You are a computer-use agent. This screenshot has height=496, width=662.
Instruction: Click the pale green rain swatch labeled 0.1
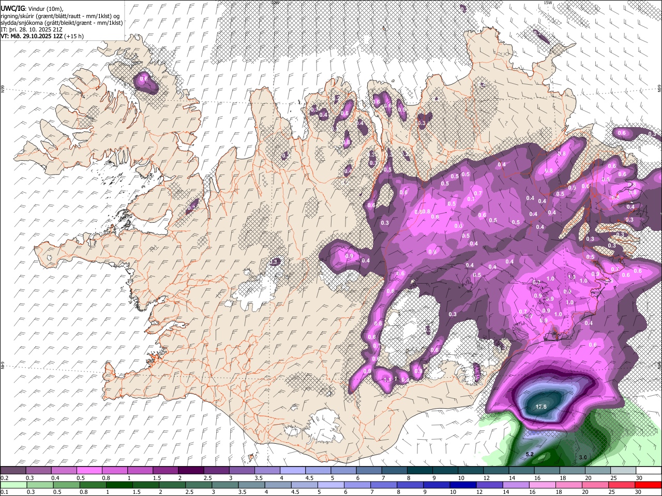tap(13, 485)
